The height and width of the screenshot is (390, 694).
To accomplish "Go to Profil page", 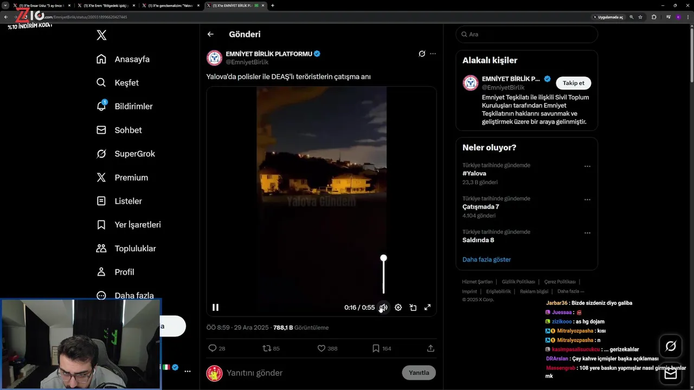I will pyautogui.click(x=115, y=272).
